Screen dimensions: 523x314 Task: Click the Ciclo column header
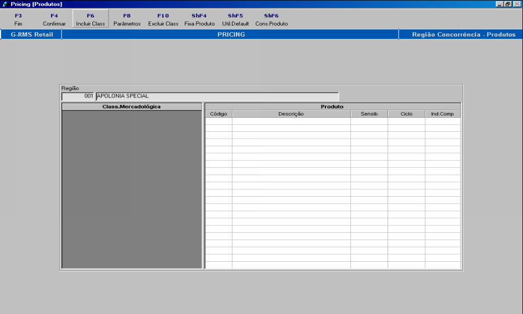(x=406, y=114)
